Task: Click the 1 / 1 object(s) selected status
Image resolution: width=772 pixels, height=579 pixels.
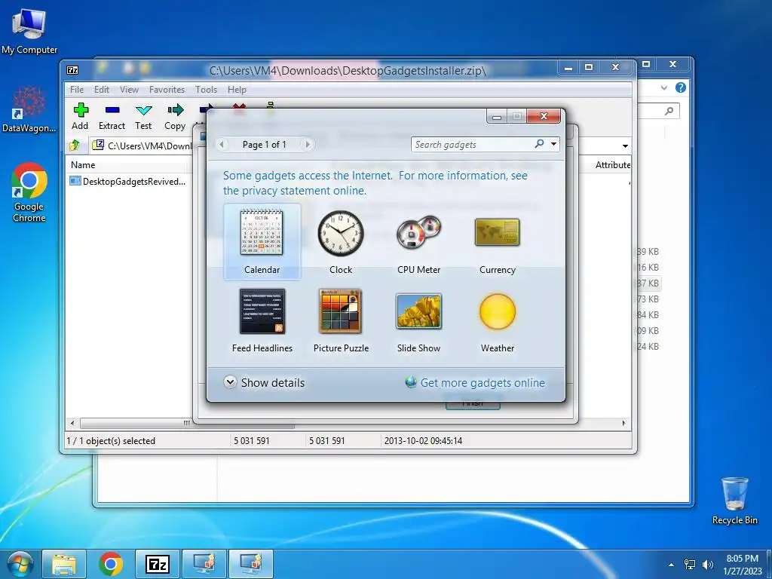Action: click(x=111, y=440)
